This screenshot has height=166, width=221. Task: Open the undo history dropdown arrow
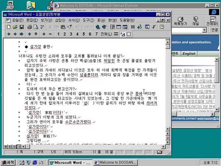(82, 27)
